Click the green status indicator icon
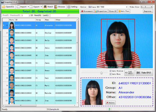The image size is (156, 112). click(x=109, y=109)
